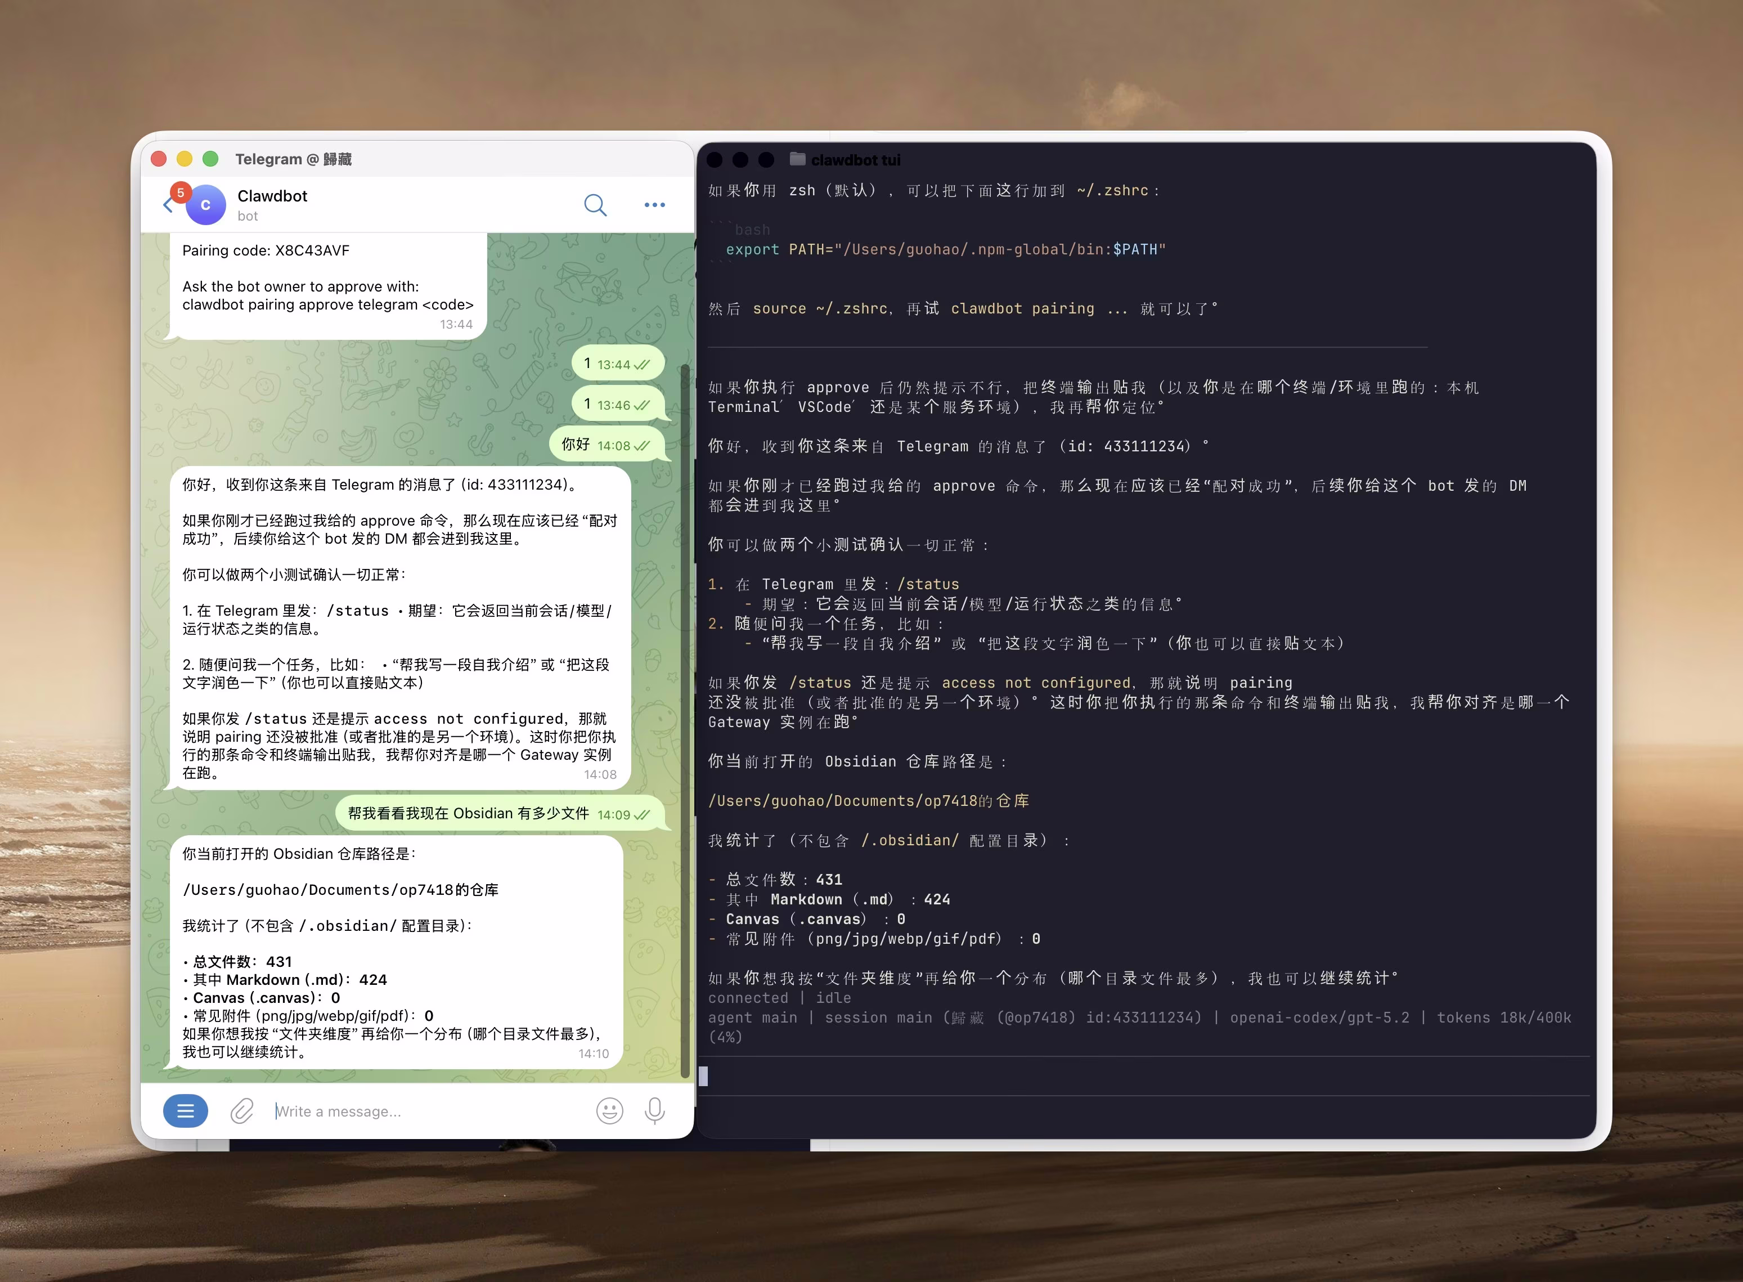Click the yellow minimize button of Telegram
This screenshot has height=1282, width=1743.
pyautogui.click(x=185, y=159)
